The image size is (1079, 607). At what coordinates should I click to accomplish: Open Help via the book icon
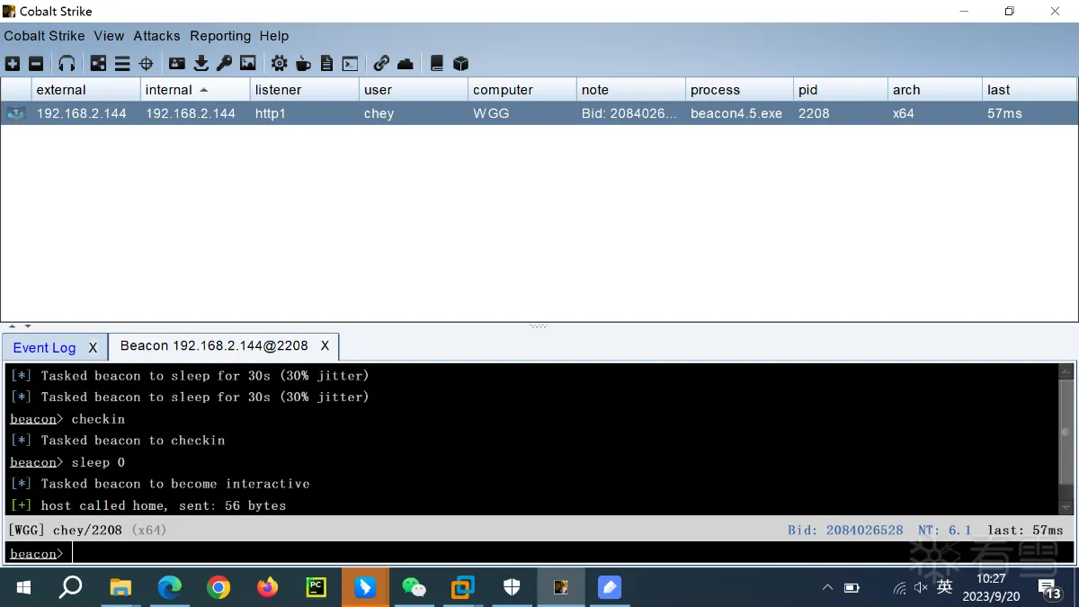click(x=437, y=64)
